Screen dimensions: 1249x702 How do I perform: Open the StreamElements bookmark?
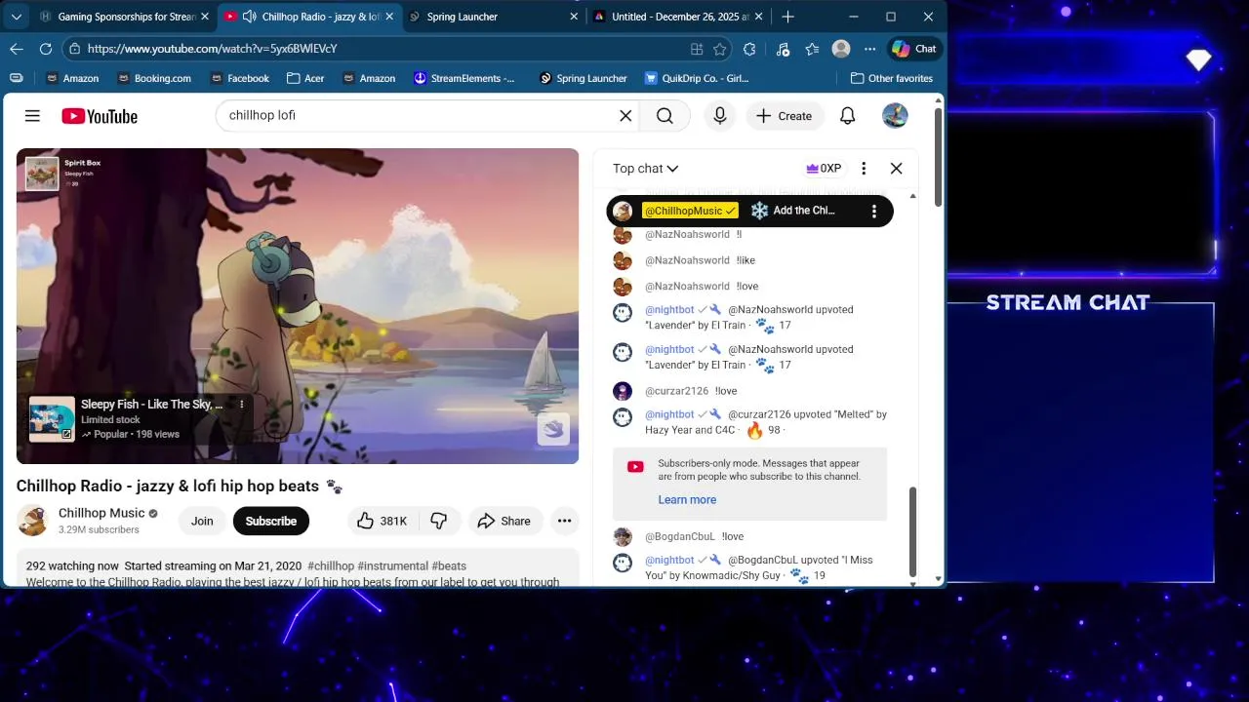464,78
